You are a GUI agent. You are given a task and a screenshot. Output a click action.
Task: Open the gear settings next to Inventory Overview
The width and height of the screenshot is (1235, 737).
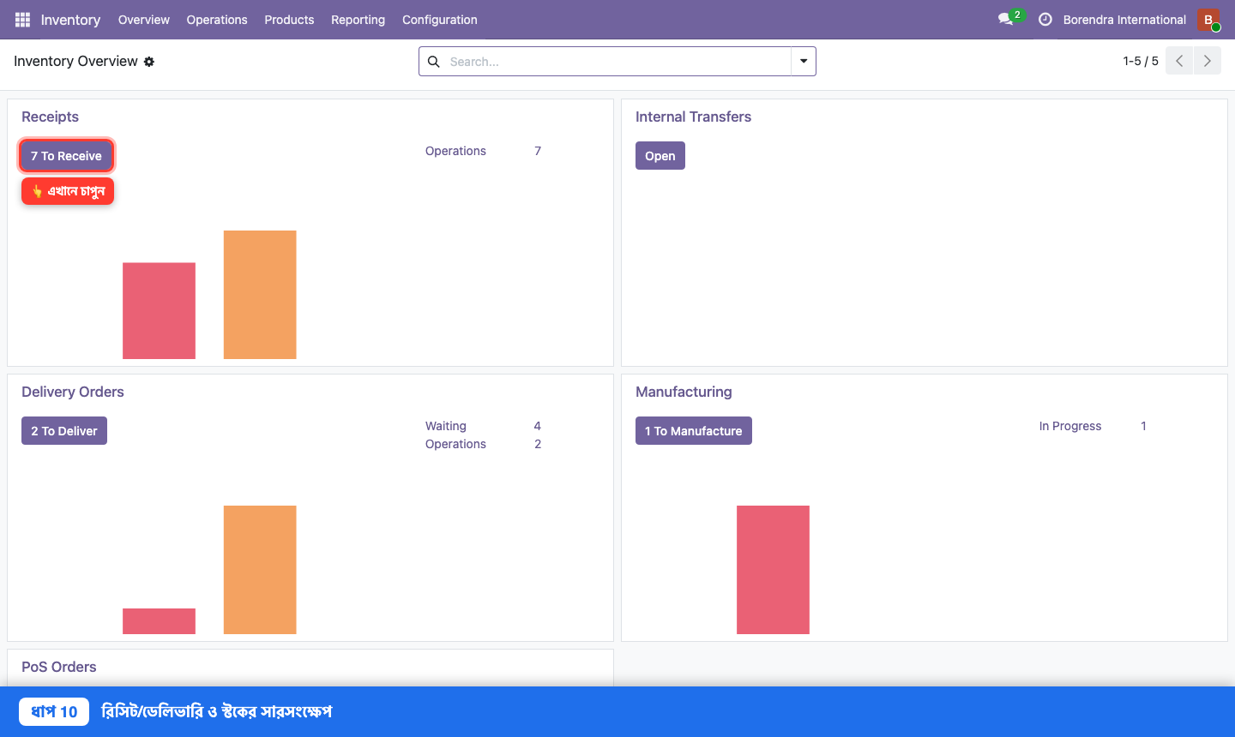pos(149,62)
